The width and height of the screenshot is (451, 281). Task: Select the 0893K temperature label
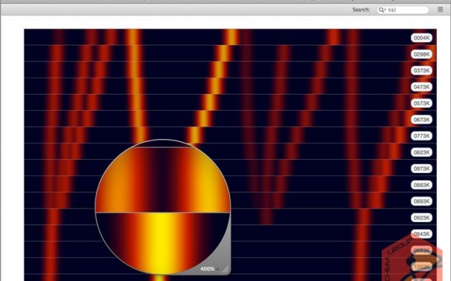pyautogui.click(x=421, y=201)
